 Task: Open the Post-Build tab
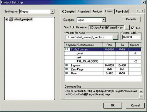[x=122, y=11]
